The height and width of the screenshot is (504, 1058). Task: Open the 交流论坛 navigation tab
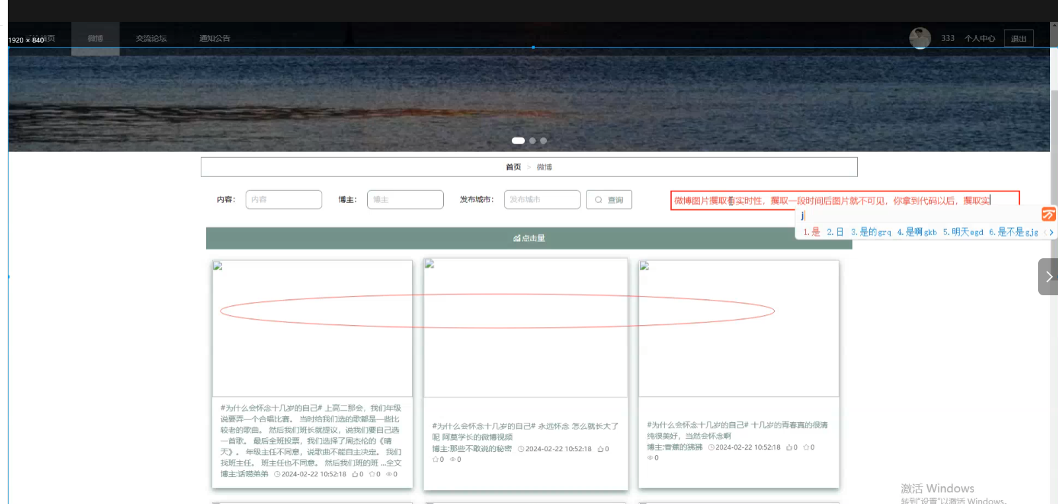tap(151, 38)
